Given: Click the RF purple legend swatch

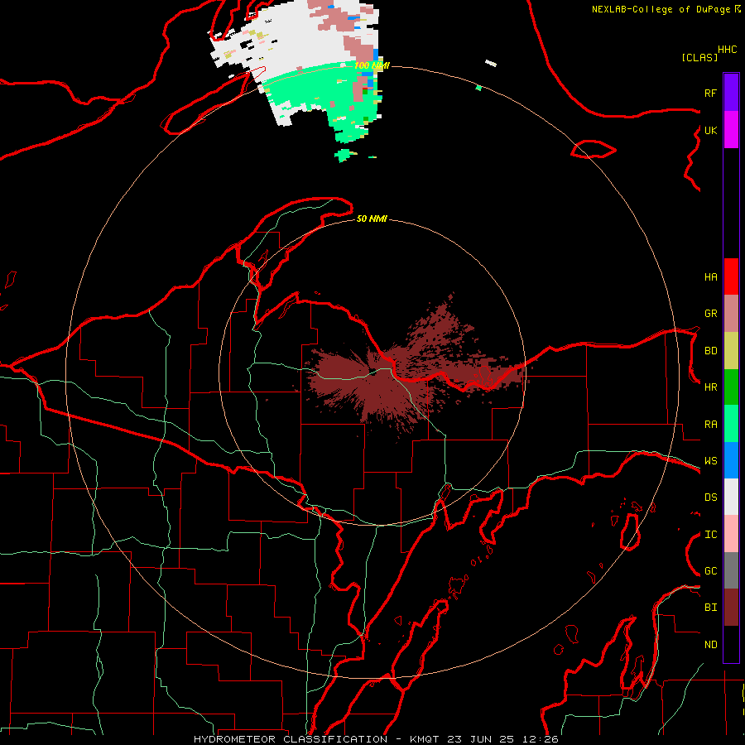Looking at the screenshot, I should click(x=731, y=93).
